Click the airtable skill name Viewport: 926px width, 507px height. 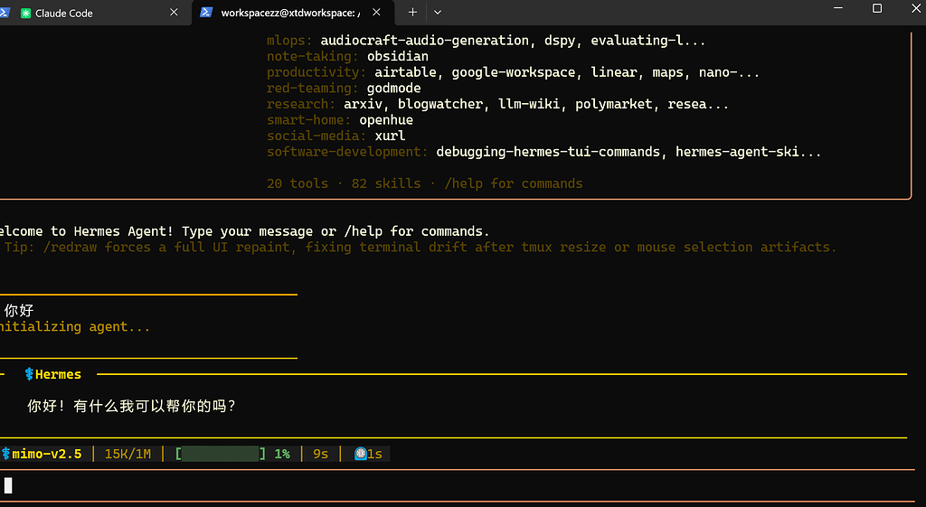405,72
